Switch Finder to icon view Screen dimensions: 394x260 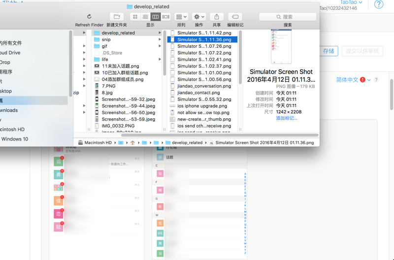coord(135,17)
